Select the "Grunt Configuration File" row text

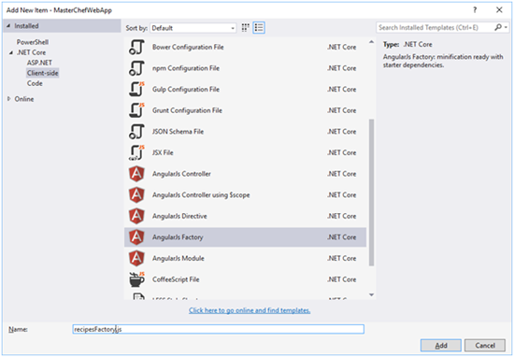[187, 110]
